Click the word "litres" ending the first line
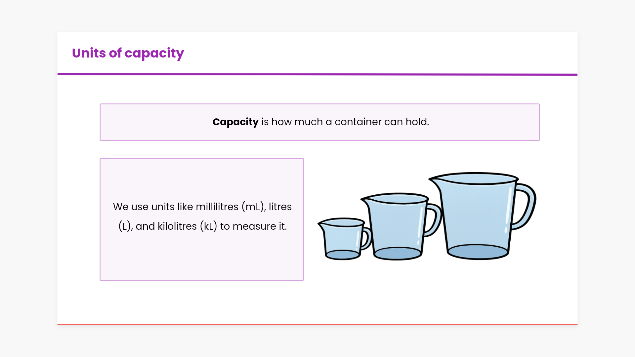635x357 pixels. click(x=280, y=207)
